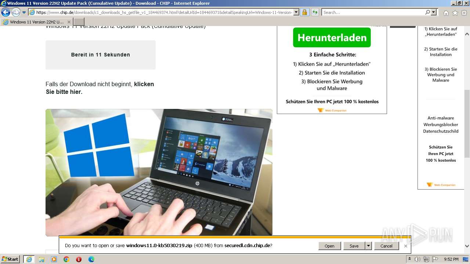Dismiss the download notification bar
This screenshot has height=264, width=470.
click(x=405, y=246)
